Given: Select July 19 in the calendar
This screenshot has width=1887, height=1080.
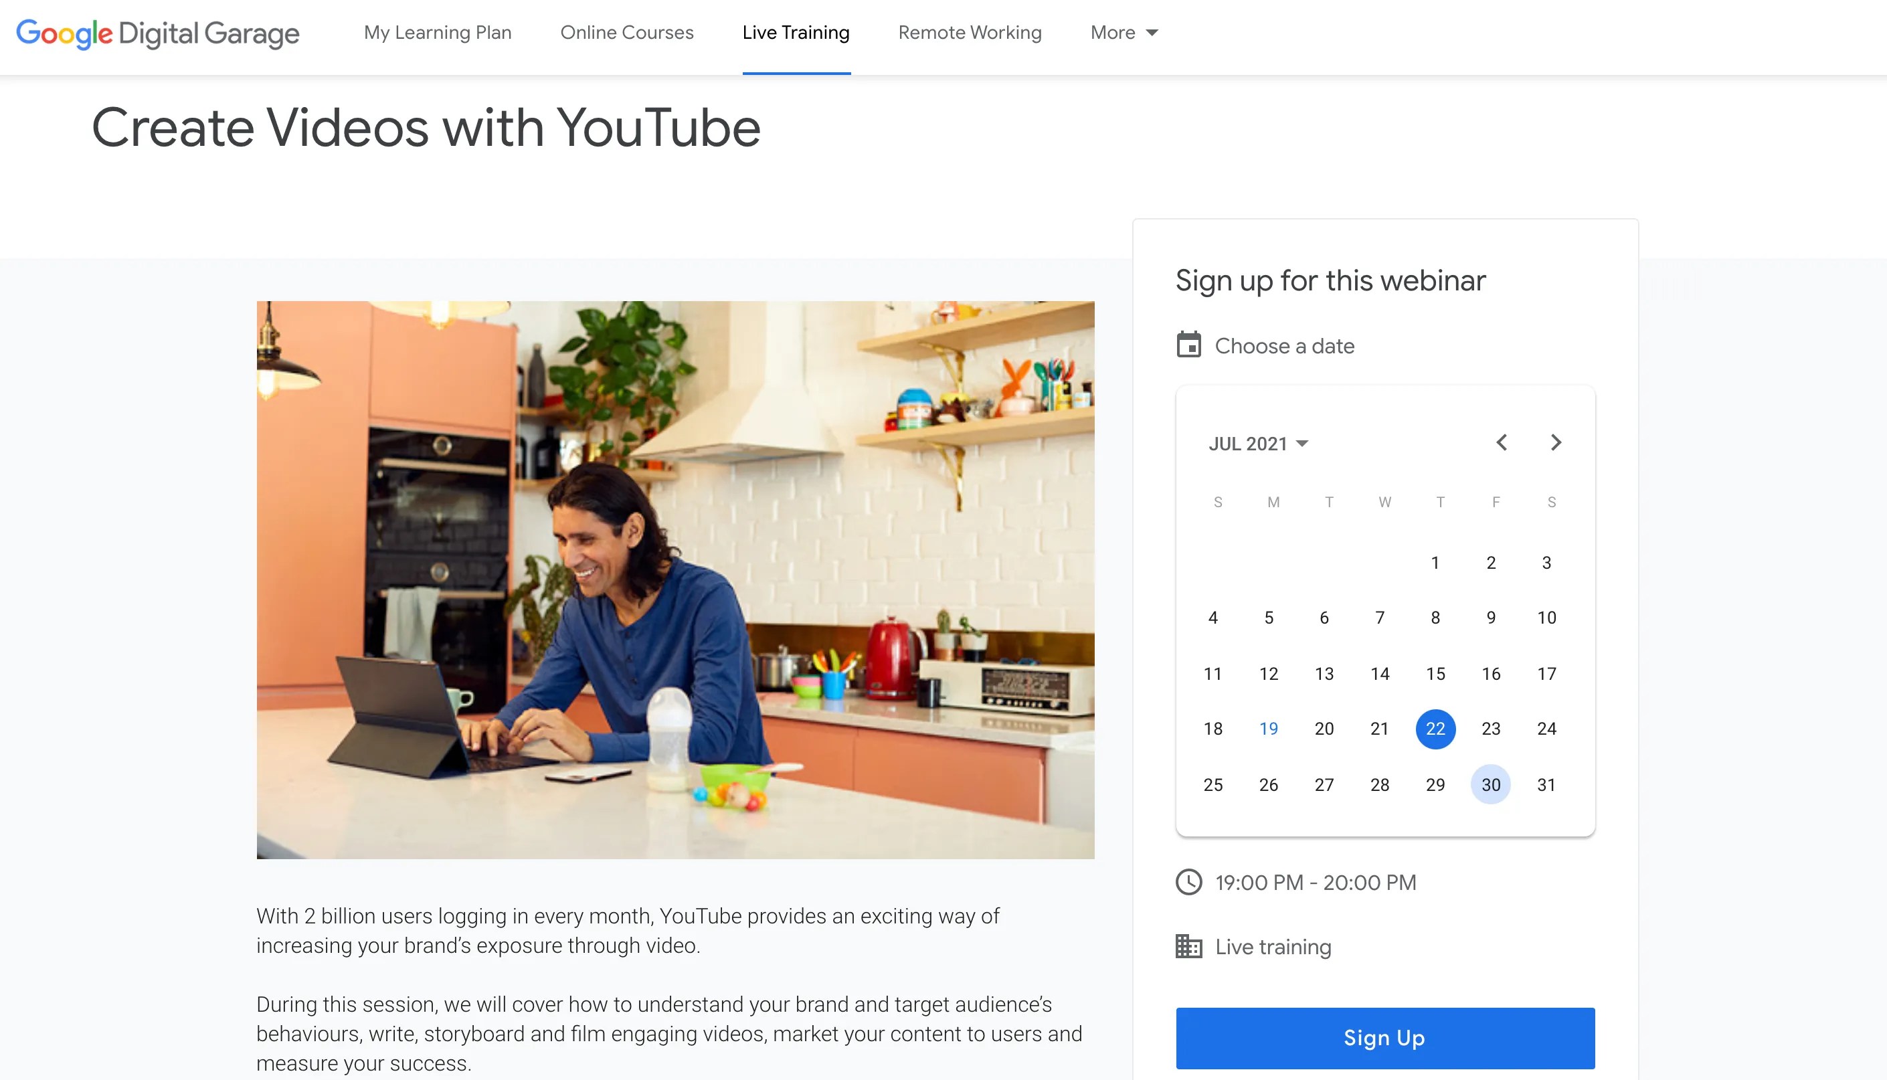Looking at the screenshot, I should click(1269, 729).
